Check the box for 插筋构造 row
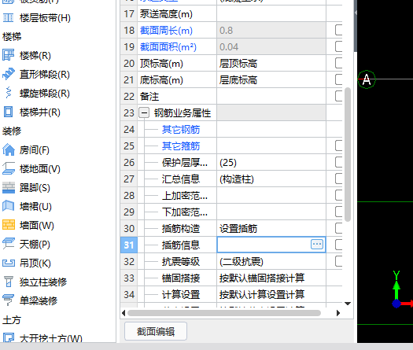 (339, 228)
